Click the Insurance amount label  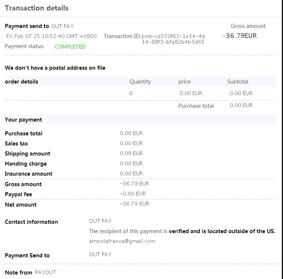[x=28, y=174]
